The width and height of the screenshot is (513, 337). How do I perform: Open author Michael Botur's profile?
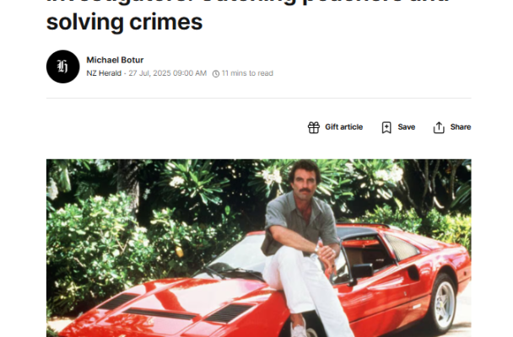click(115, 60)
